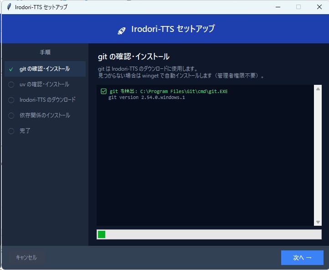This screenshot has height=270, width=329.
Task: Click the green progress bar
Action: (x=209, y=234)
